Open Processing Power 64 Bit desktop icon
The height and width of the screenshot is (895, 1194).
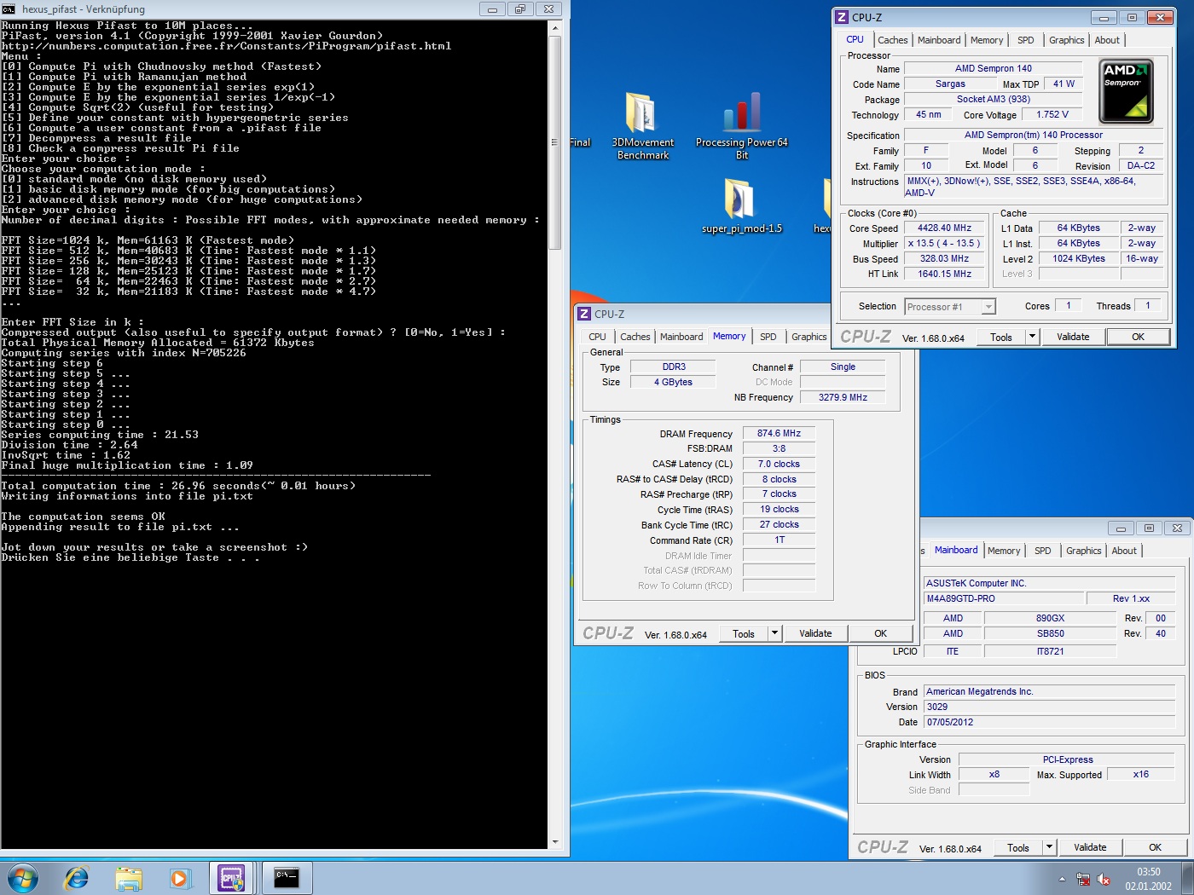point(741,126)
